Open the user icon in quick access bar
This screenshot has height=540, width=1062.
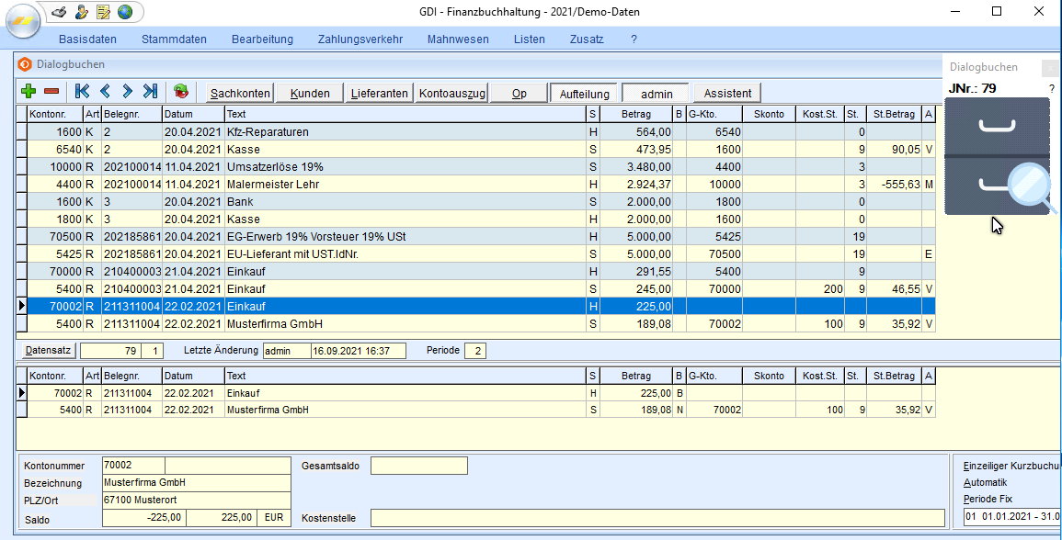[81, 12]
